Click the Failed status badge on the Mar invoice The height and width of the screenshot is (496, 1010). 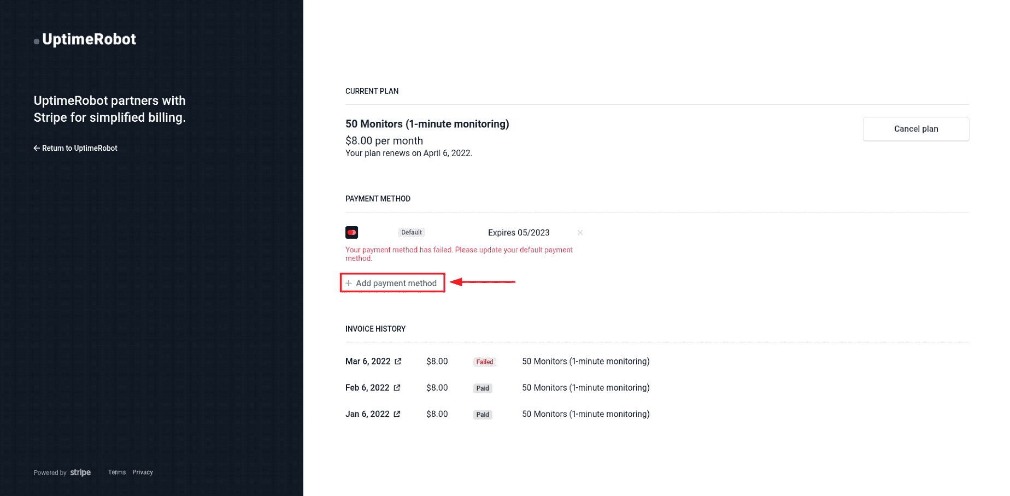point(484,361)
